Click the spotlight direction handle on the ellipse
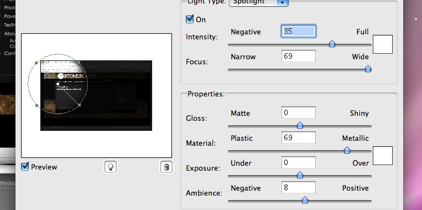Viewport: 422px width, 210px height. point(79,105)
